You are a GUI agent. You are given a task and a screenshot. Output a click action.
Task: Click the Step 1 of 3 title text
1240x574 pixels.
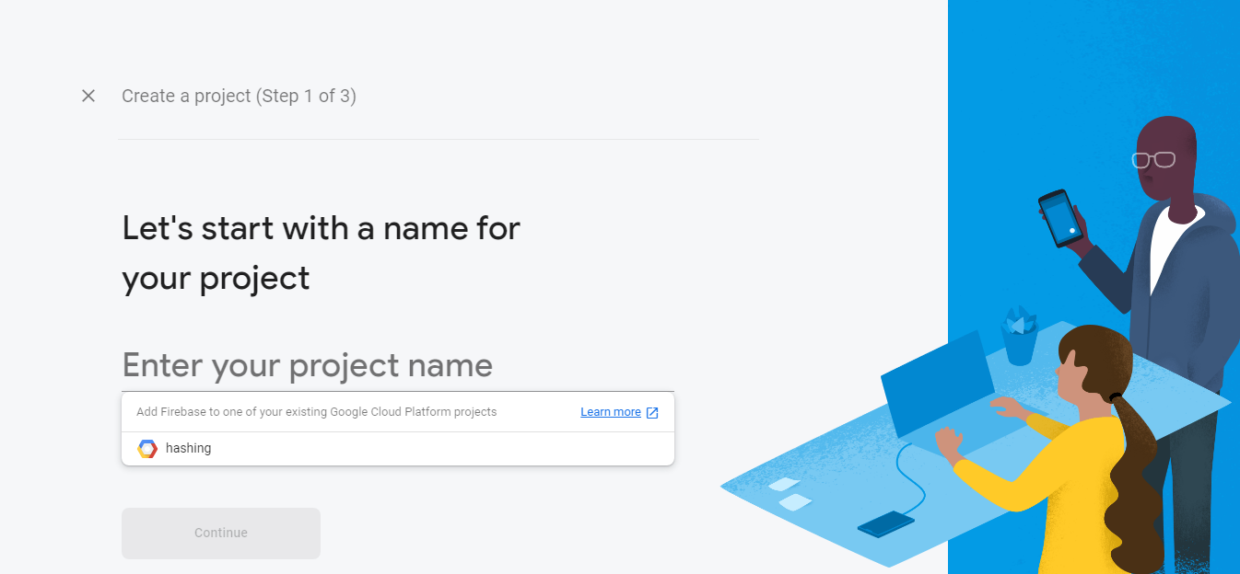[239, 96]
